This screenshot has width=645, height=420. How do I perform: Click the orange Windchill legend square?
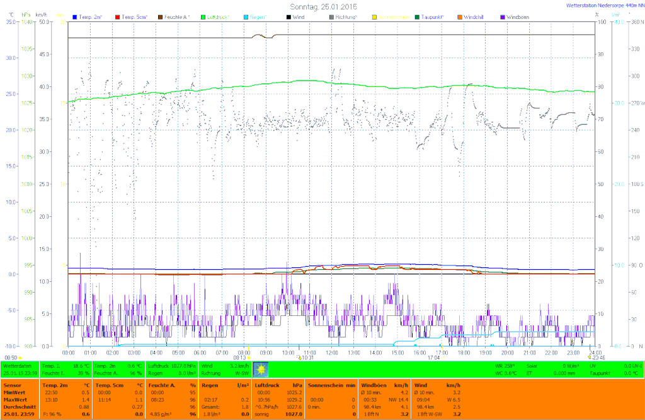pos(459,16)
